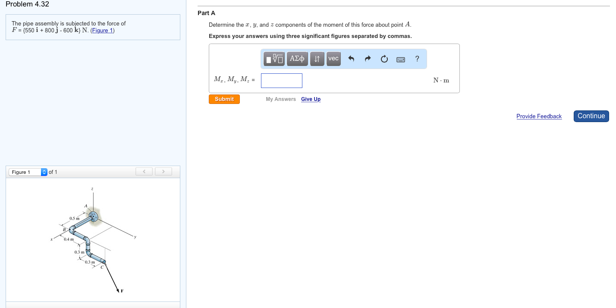Open the Provide Feedback link
Image resolution: width=616 pixels, height=308 pixels.
pyautogui.click(x=539, y=116)
